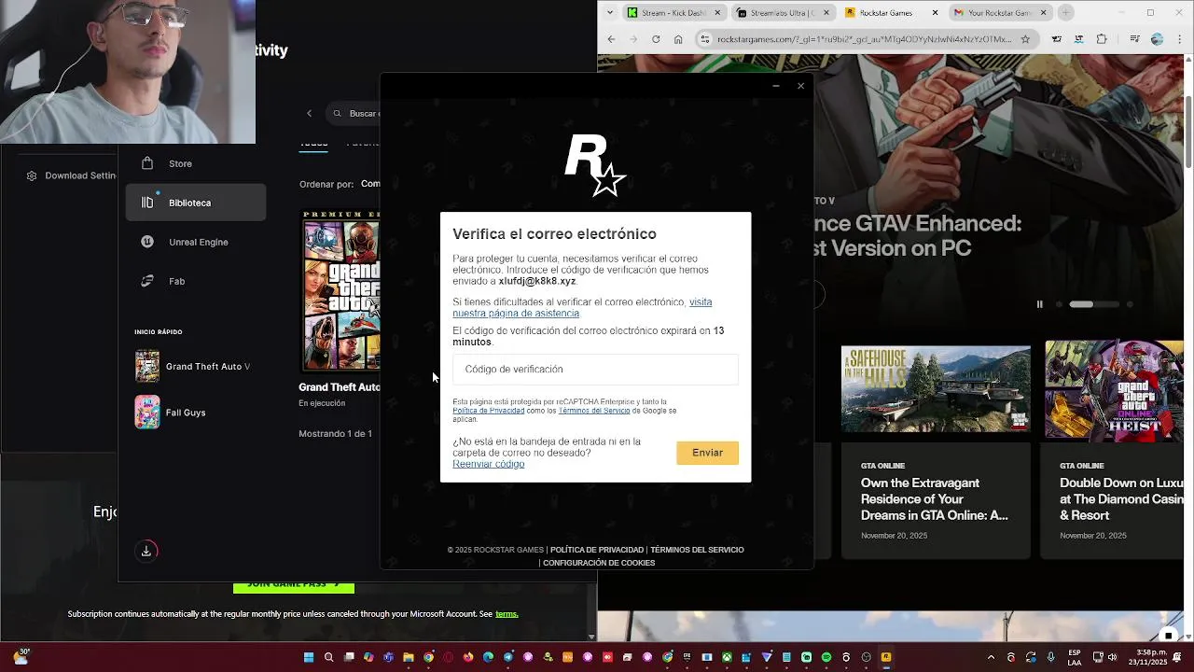
Task: Click the browser forward arrow
Action: [633, 39]
